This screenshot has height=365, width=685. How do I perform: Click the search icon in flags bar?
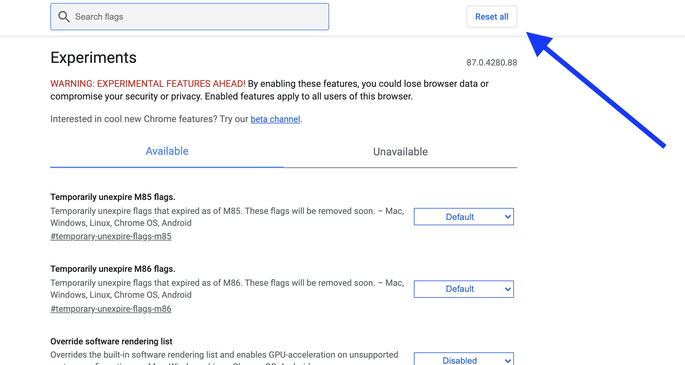[x=63, y=17]
